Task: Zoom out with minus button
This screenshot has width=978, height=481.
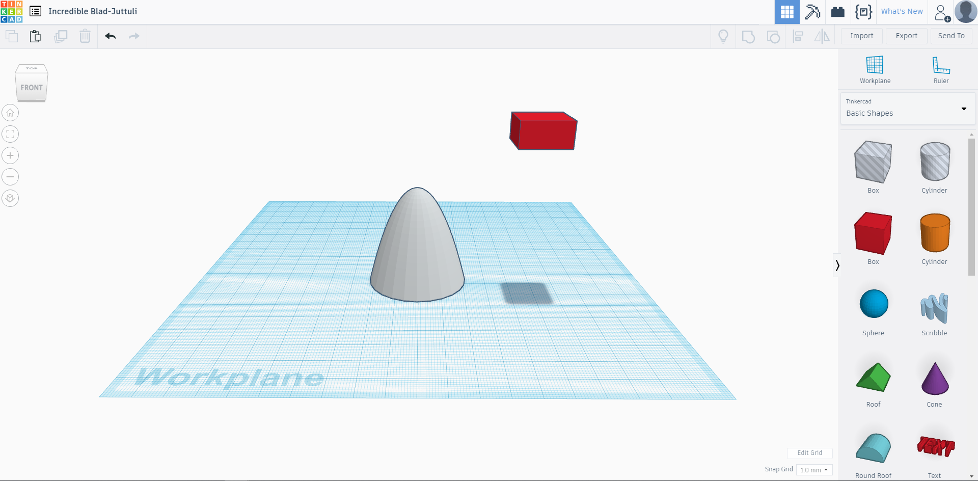Action: click(x=10, y=177)
